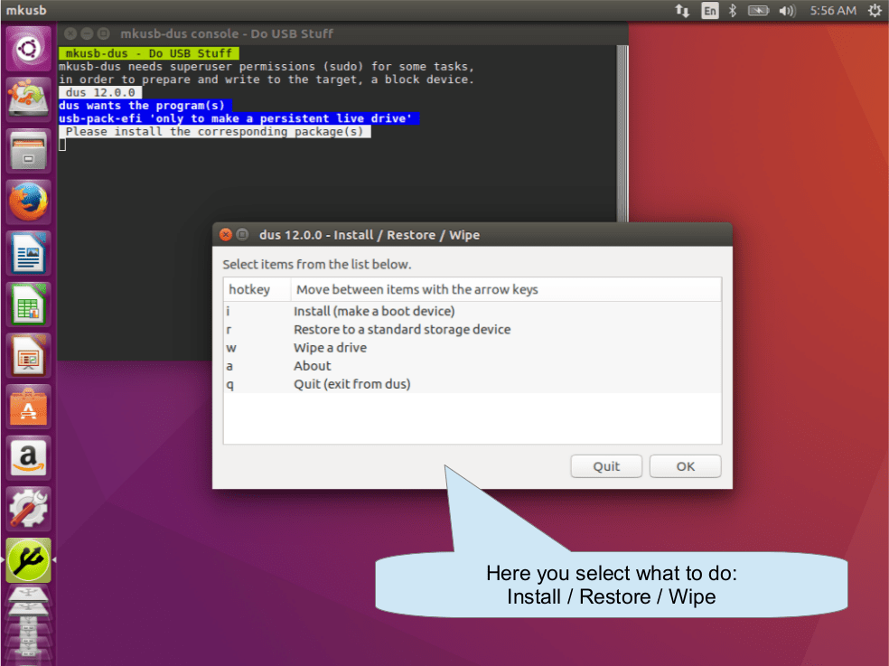Select 'Quit (exit from dus)' row
This screenshot has width=889, height=666.
pos(473,383)
